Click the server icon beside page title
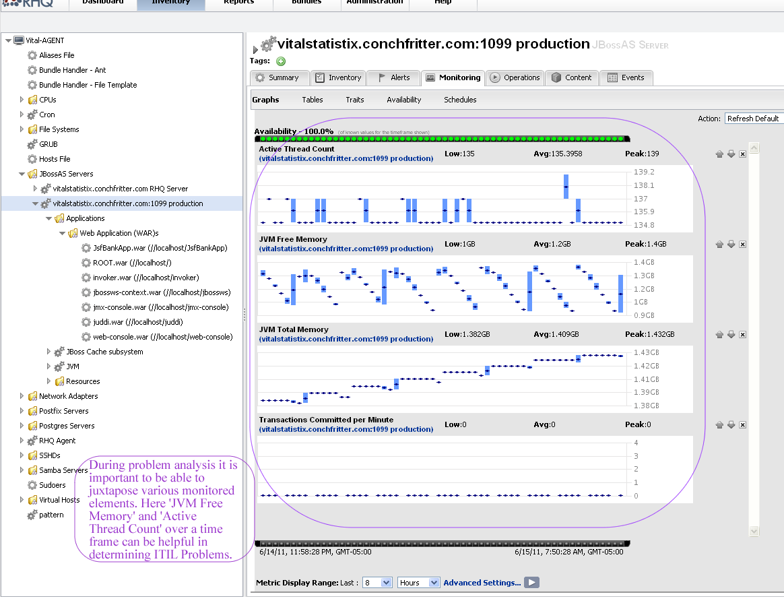This screenshot has width=784, height=609. pyautogui.click(x=269, y=44)
